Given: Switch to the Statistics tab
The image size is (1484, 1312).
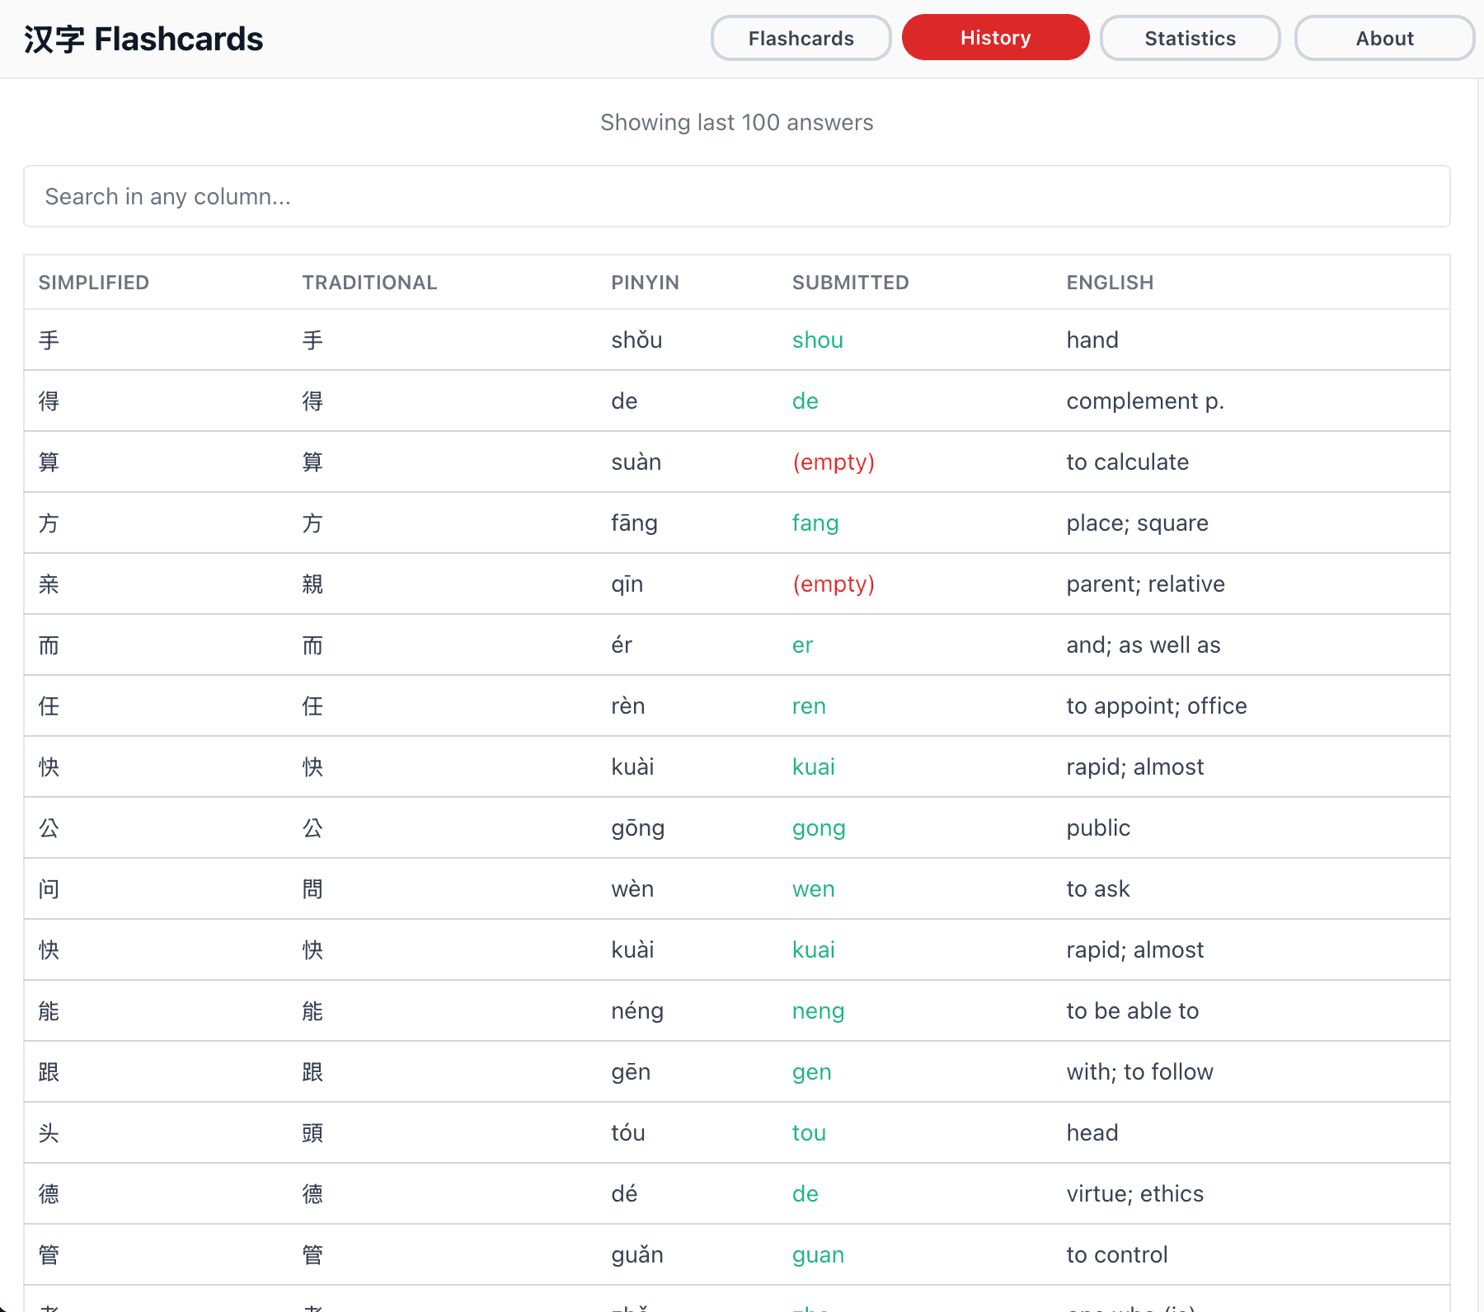Looking at the screenshot, I should (x=1190, y=39).
